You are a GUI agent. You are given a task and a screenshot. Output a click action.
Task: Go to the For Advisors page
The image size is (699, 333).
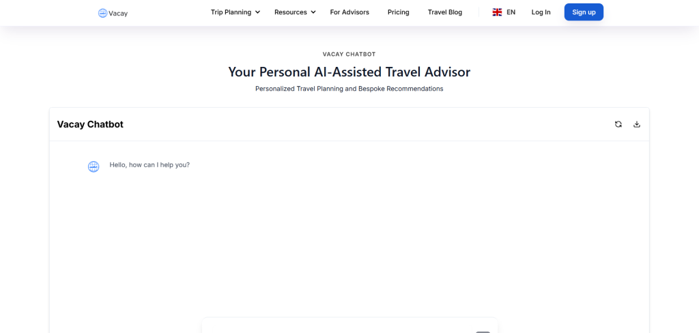349,12
